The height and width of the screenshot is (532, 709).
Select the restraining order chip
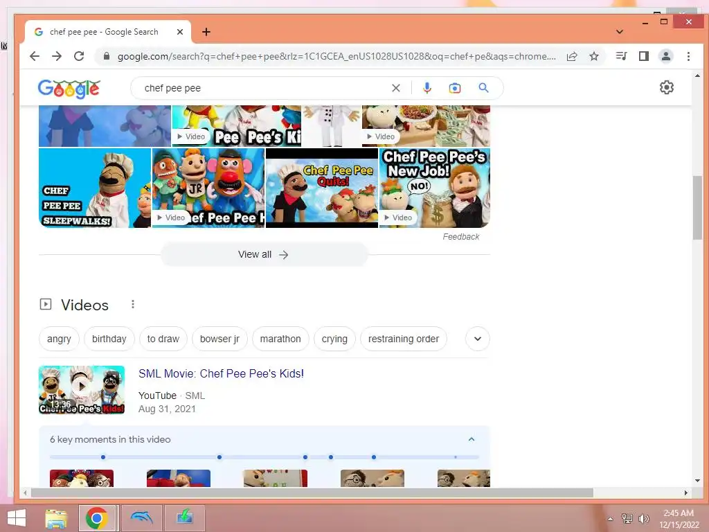[404, 339]
